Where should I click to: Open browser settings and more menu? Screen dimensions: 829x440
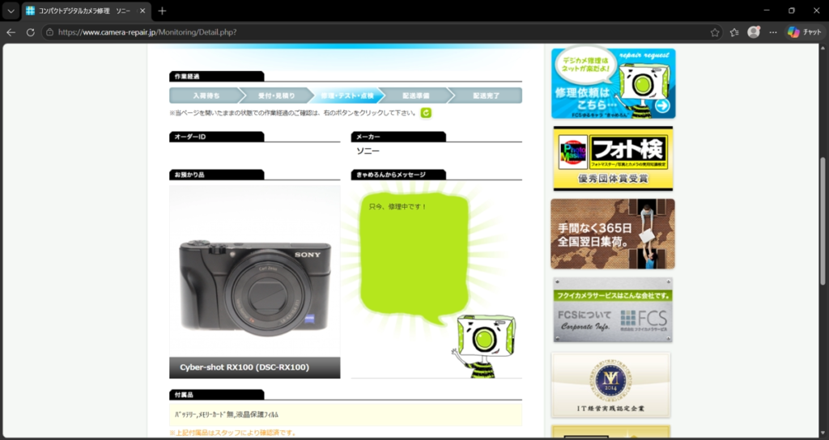coord(773,32)
